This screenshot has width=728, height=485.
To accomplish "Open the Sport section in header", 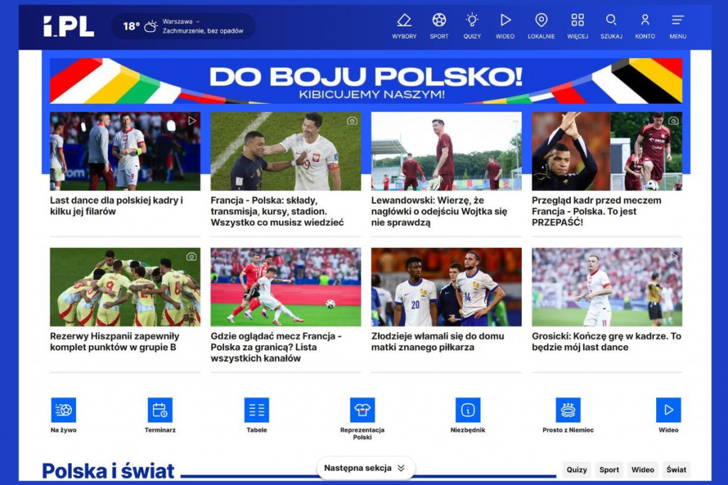I will tap(439, 21).
